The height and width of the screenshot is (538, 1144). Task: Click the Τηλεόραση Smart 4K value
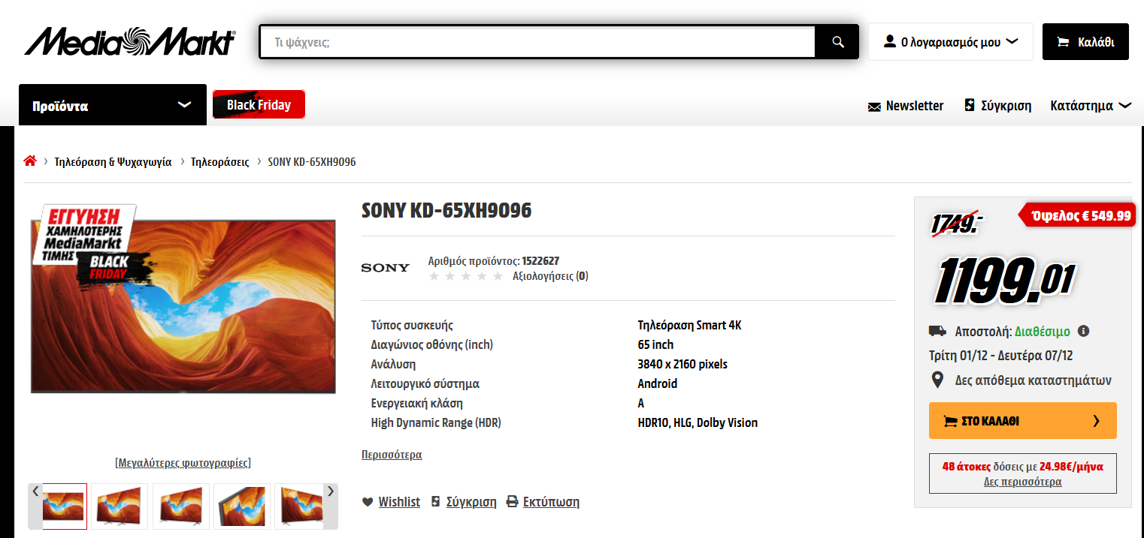[x=689, y=326]
